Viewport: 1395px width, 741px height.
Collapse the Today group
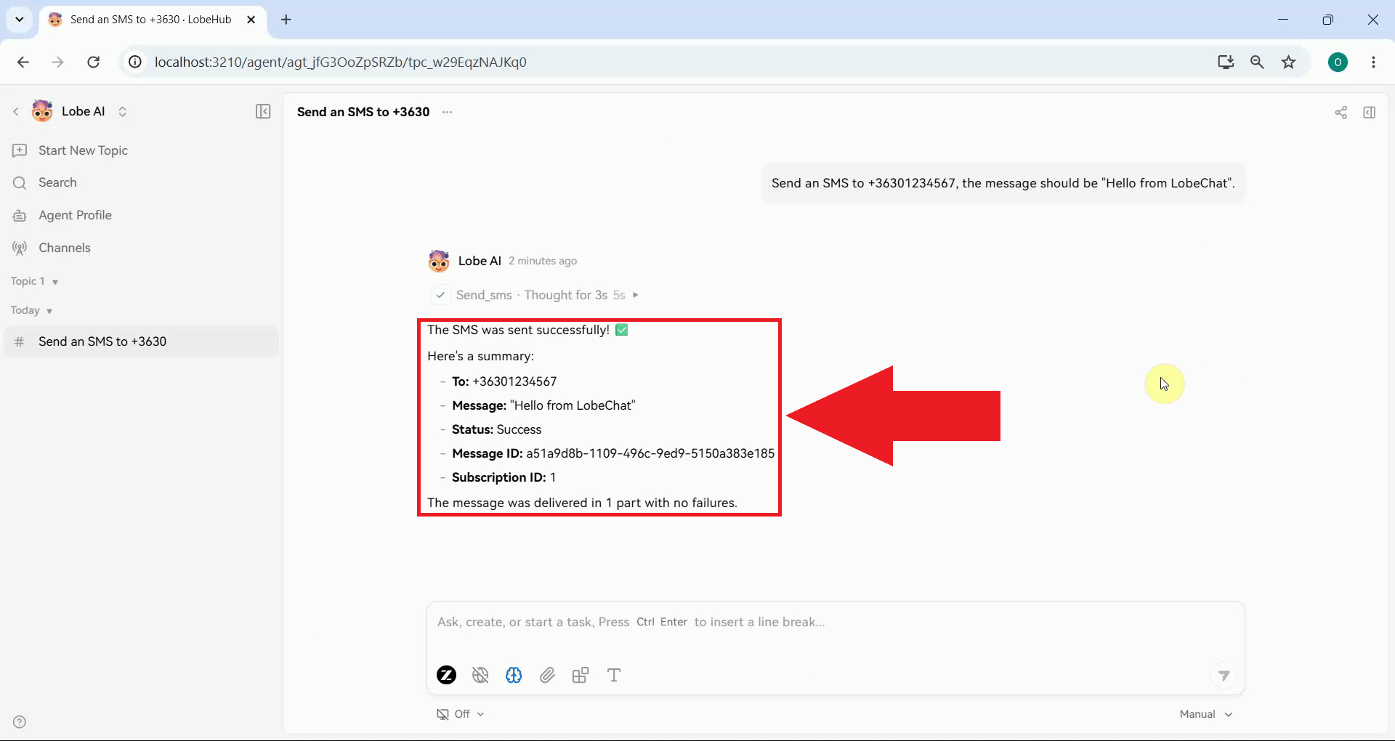pos(31,310)
